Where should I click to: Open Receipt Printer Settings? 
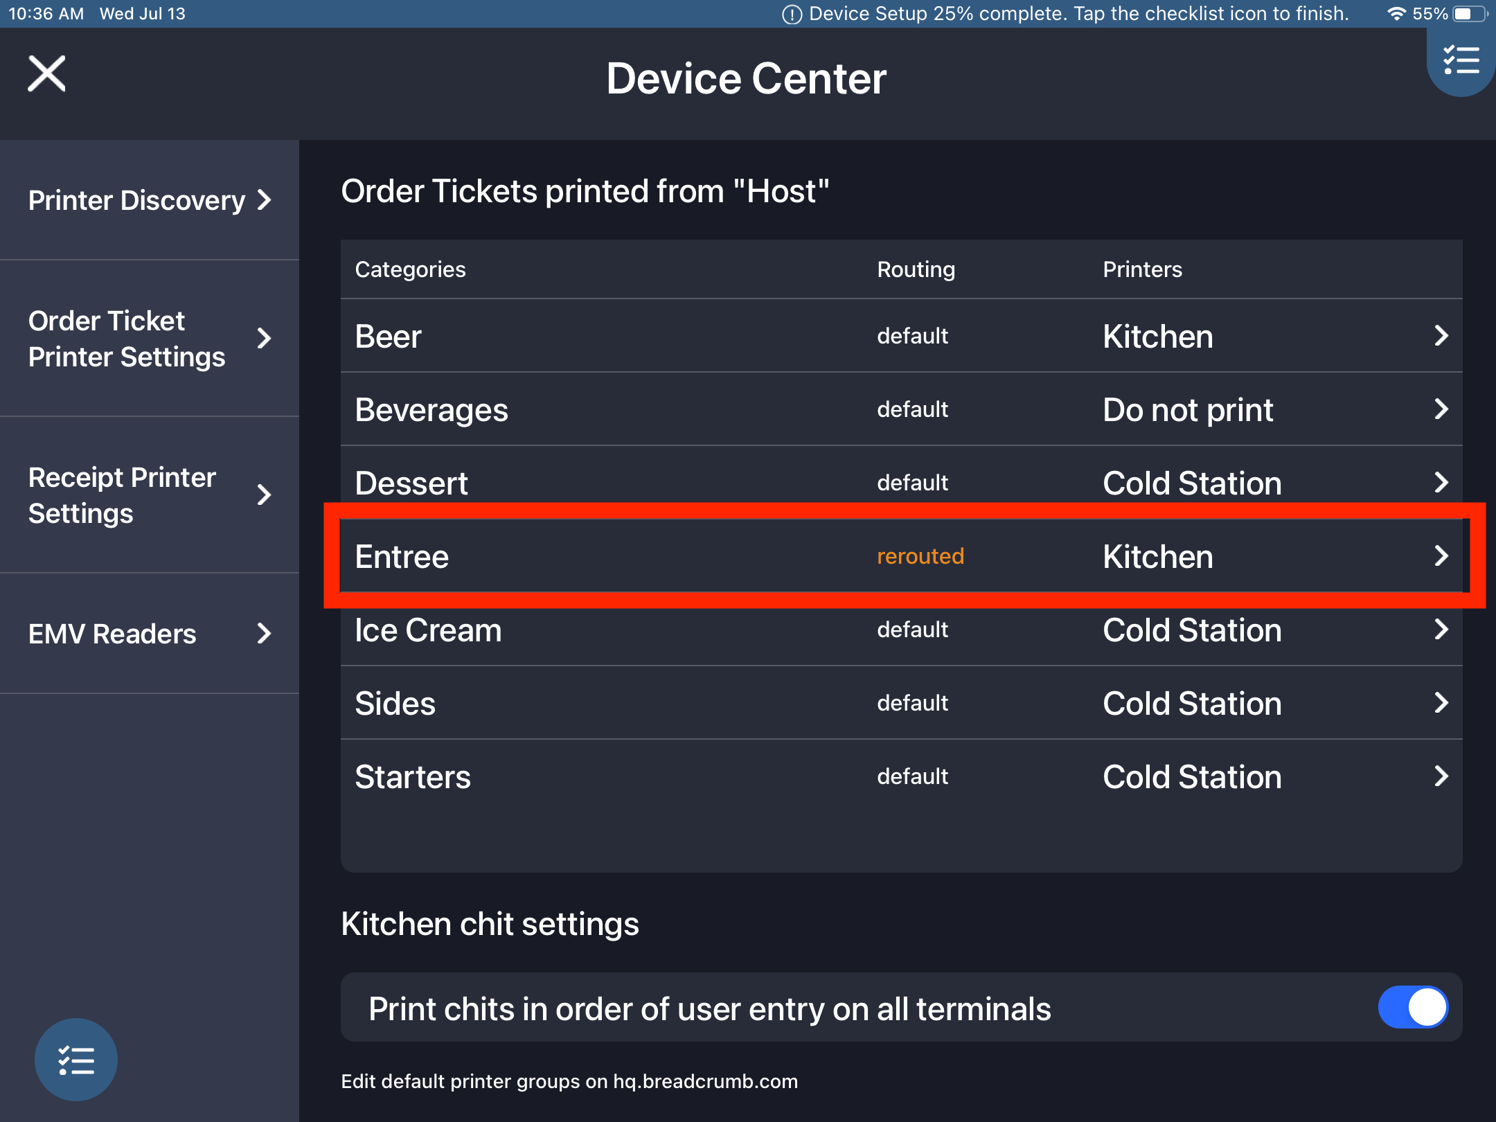point(121,495)
